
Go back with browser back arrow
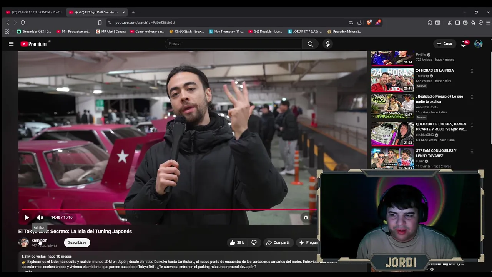pyautogui.click(x=8, y=23)
